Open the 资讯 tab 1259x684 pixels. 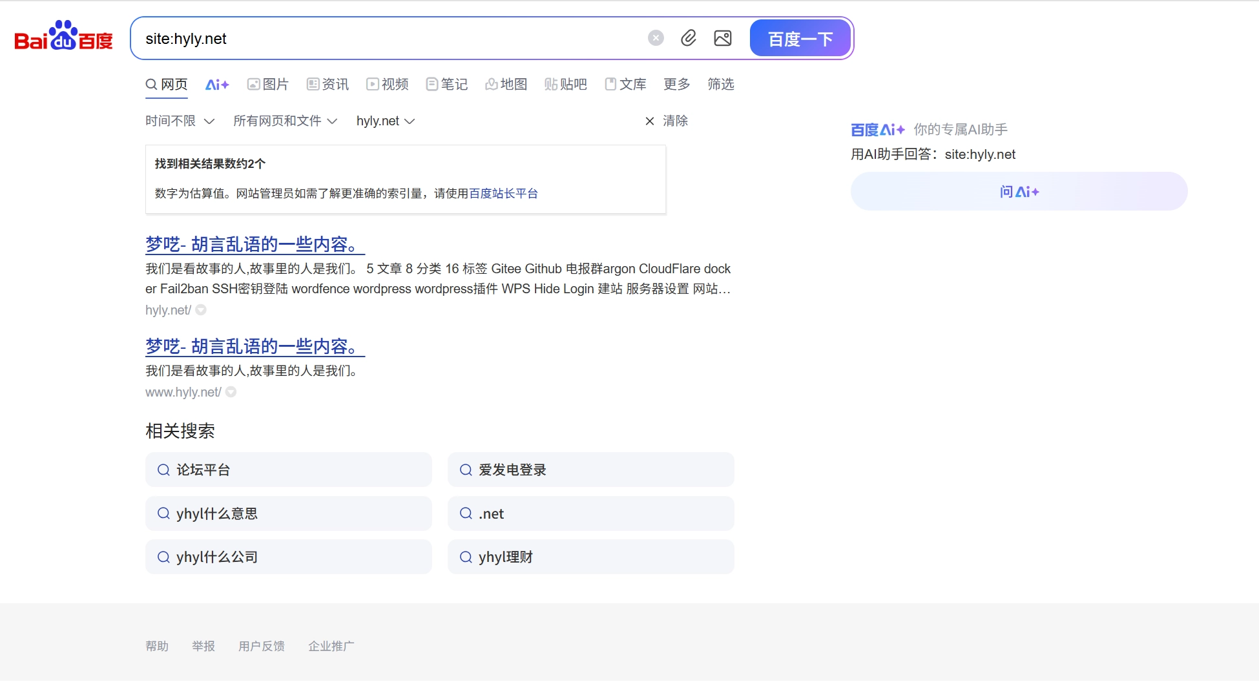click(x=328, y=85)
